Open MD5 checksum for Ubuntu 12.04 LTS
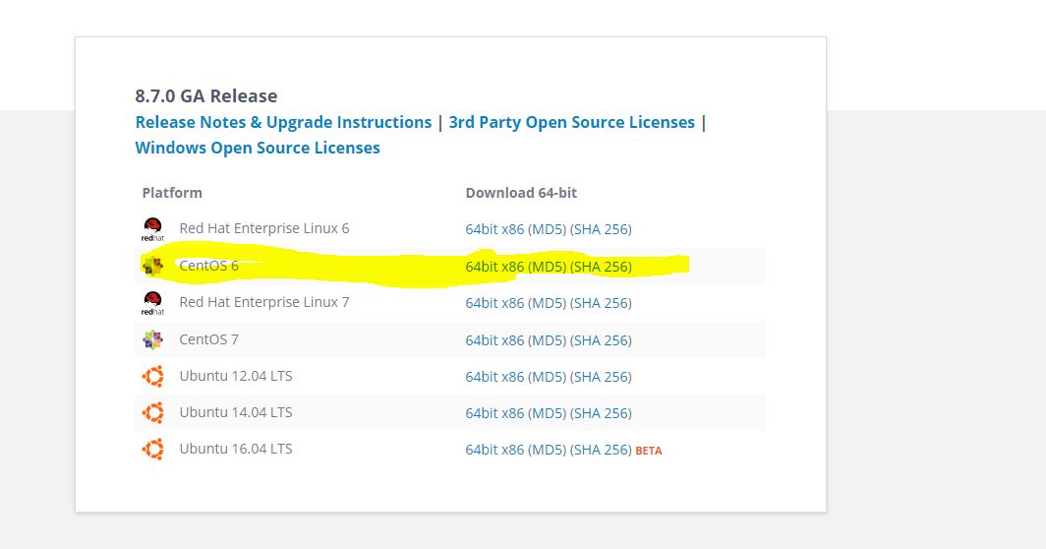Viewport: 1046px width, 549px height. coord(547,377)
